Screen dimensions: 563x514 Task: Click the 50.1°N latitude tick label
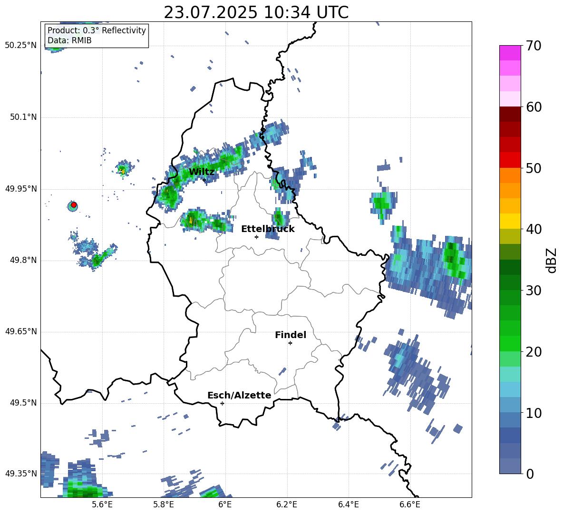click(x=23, y=117)
